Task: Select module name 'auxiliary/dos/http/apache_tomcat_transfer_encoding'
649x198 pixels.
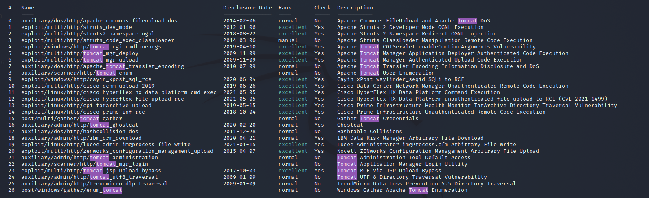Action: 103,66
